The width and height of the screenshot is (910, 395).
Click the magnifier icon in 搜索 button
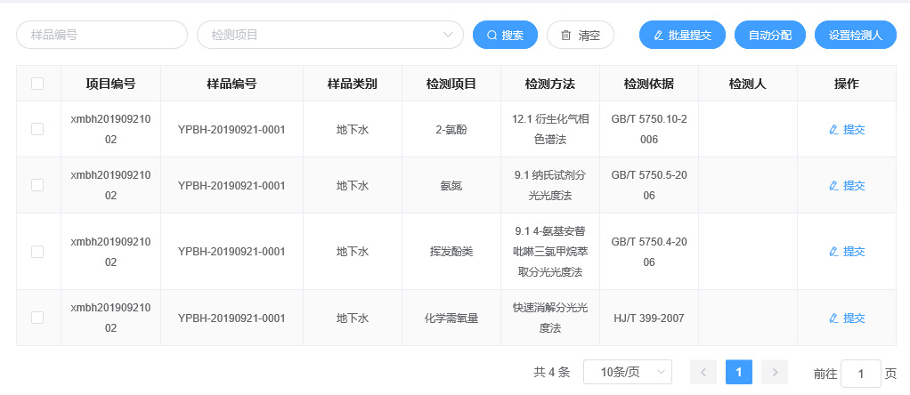tap(492, 36)
